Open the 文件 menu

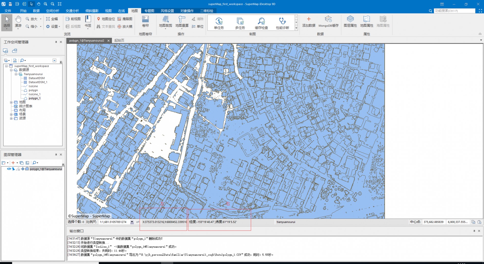(x=8, y=11)
